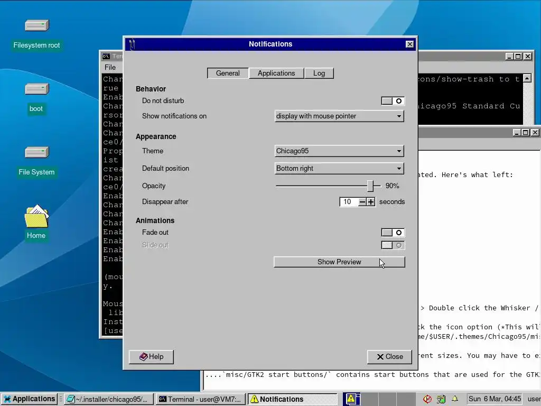Image resolution: width=541 pixels, height=406 pixels.
Task: Decrease Disappear after seconds with minus
Action: (362, 202)
